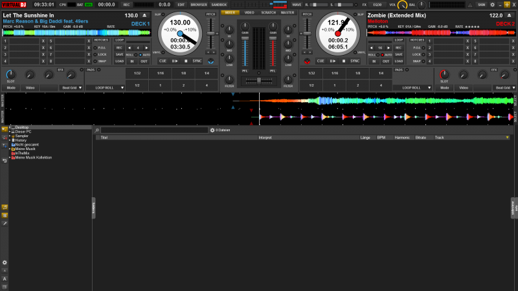The width and height of the screenshot is (518, 291).
Task: Toggle P.O.I. option on Deck 2
Action: (423, 48)
